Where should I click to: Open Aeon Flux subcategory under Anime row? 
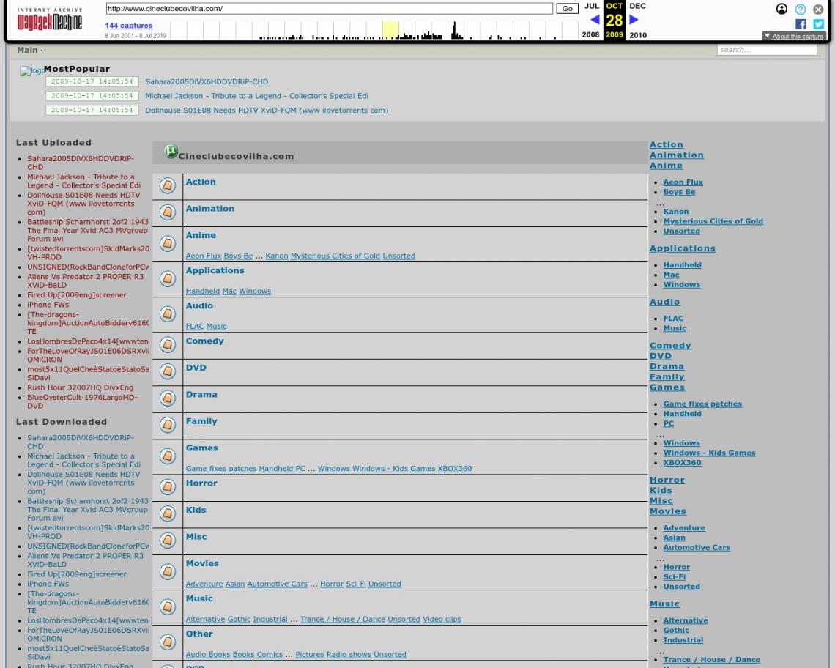coord(204,256)
